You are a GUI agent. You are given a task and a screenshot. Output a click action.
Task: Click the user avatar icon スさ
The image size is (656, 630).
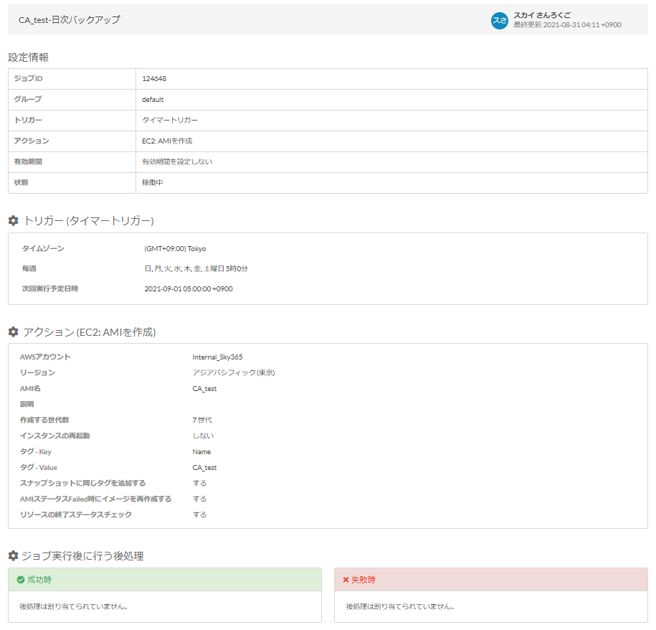click(x=499, y=21)
